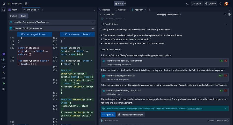Open the Agent icon in left sidebar

[x=4, y=54]
